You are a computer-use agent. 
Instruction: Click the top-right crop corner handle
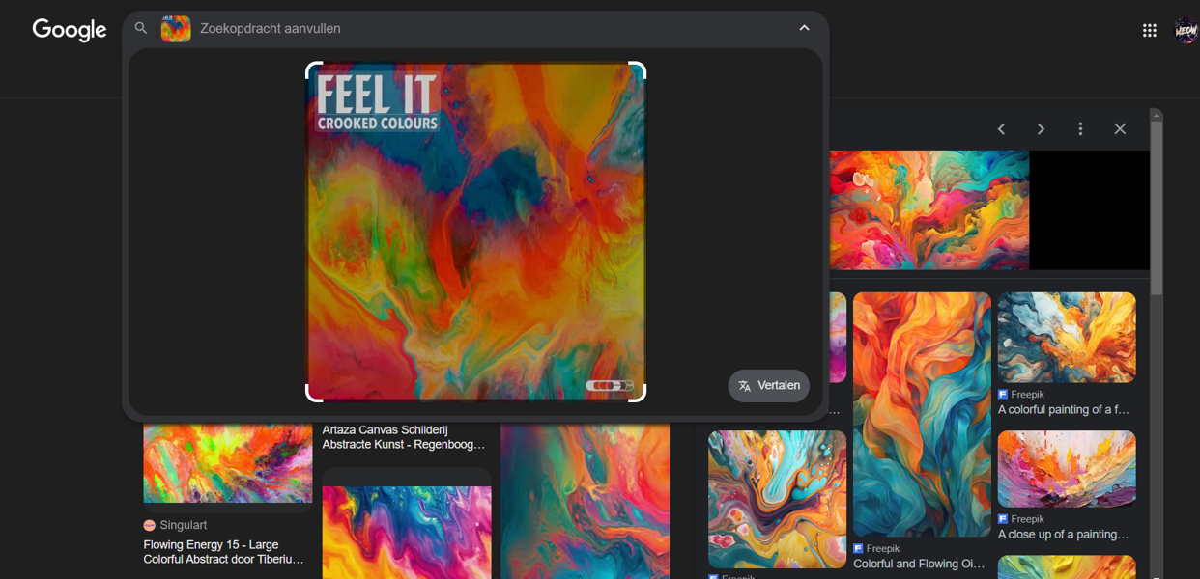pyautogui.click(x=639, y=69)
